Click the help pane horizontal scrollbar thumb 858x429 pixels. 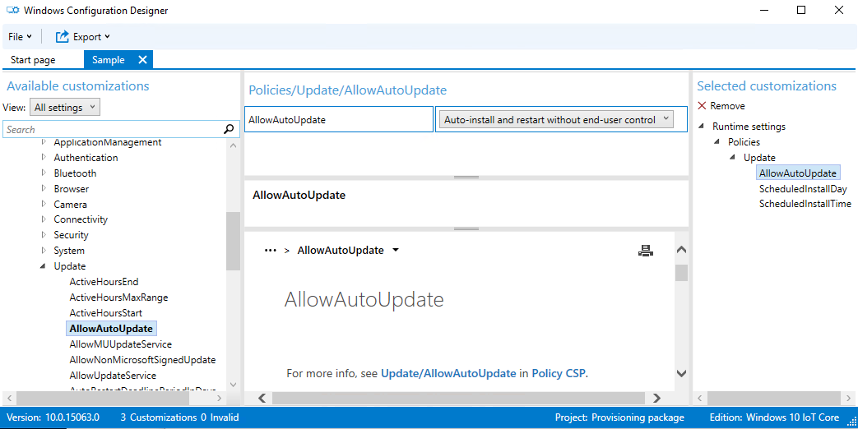coord(458,398)
